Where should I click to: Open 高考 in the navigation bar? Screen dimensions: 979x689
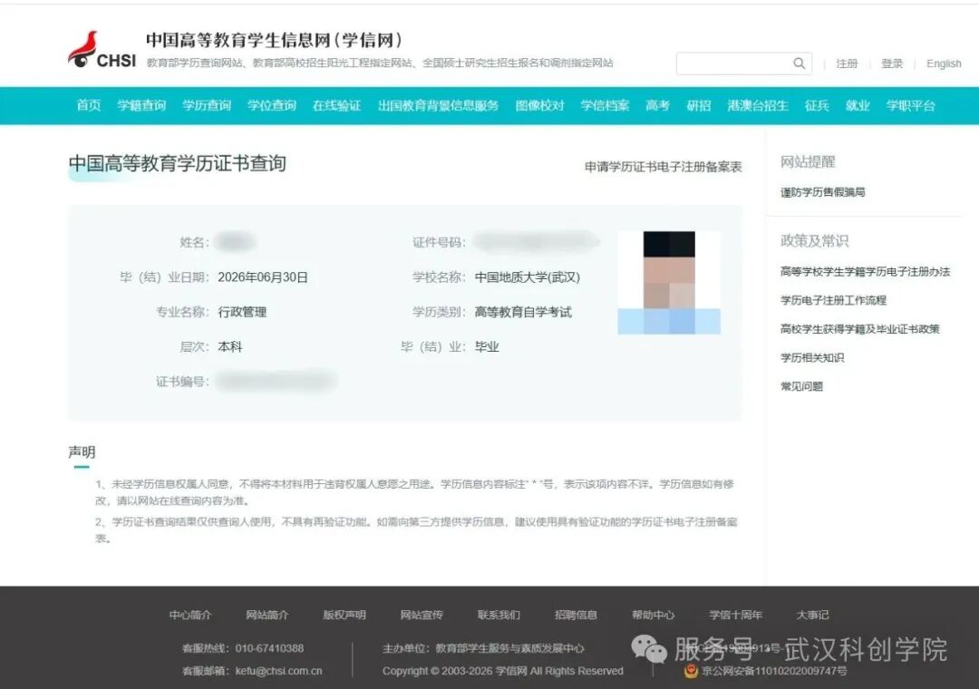[x=657, y=105]
